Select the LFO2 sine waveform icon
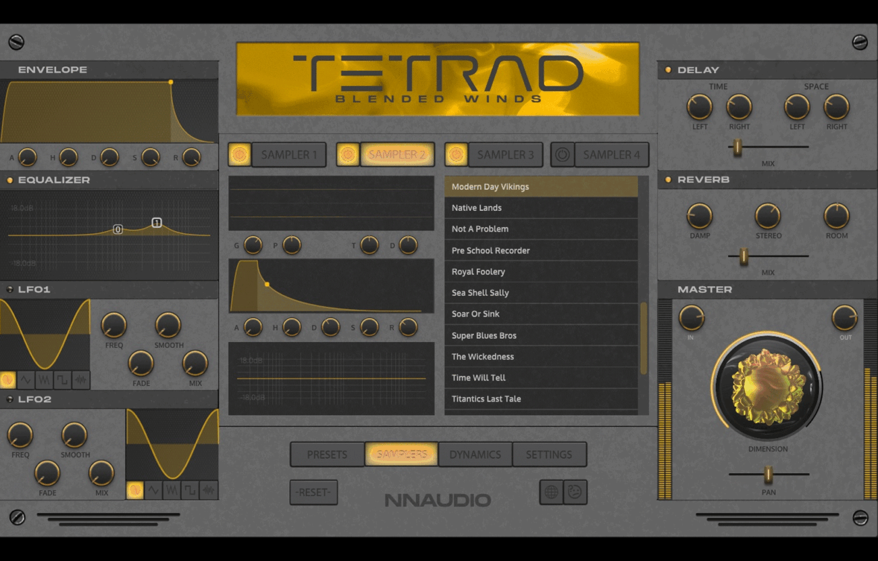The height and width of the screenshot is (561, 878). [x=135, y=490]
